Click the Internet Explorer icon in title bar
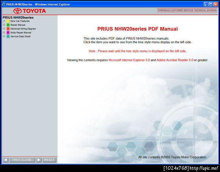This screenshot has height=172, width=220. 4,4
